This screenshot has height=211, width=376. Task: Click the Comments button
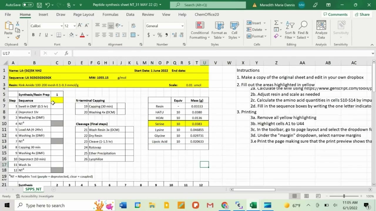click(335, 14)
